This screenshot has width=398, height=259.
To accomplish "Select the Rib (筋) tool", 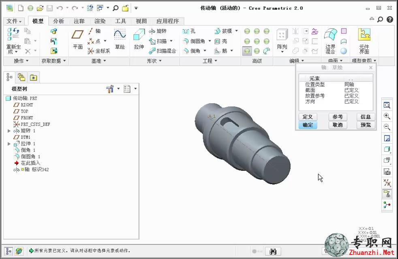I will (221, 51).
